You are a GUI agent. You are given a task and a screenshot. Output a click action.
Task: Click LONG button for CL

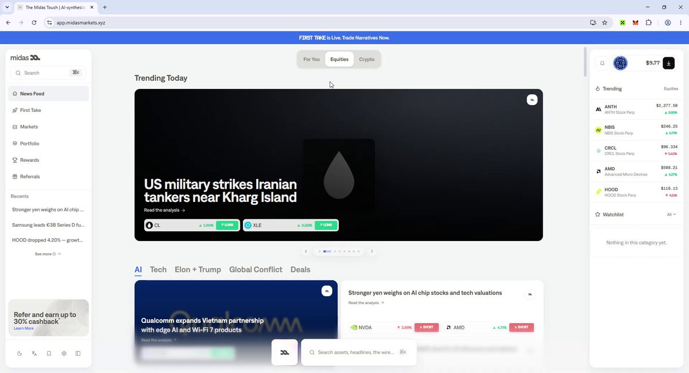(227, 226)
